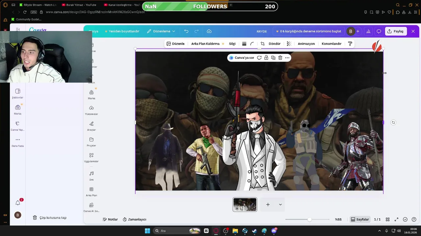Screen dimensions: 421x236
Task: Expand the add page dropdown arrow
Action: pyautogui.click(x=280, y=205)
